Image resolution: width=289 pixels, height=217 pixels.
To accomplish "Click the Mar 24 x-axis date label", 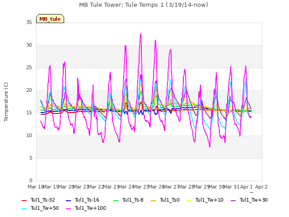I will 126,187.
